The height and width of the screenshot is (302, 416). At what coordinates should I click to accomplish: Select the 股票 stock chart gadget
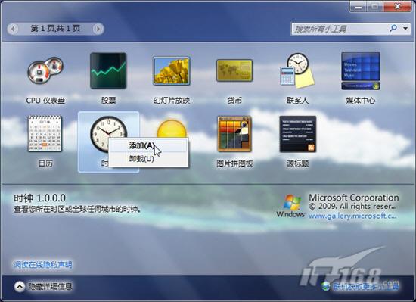[x=108, y=70]
